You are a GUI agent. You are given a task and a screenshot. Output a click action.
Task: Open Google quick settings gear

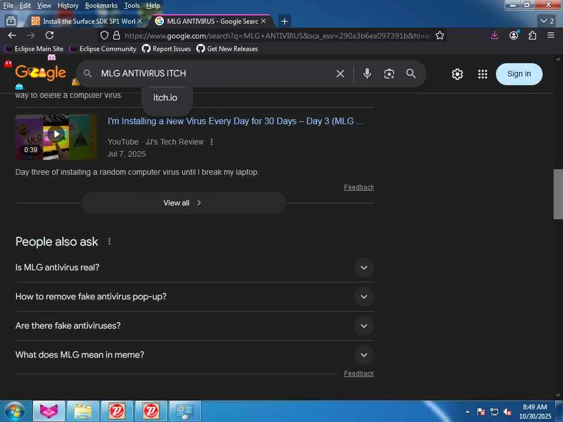(x=457, y=74)
